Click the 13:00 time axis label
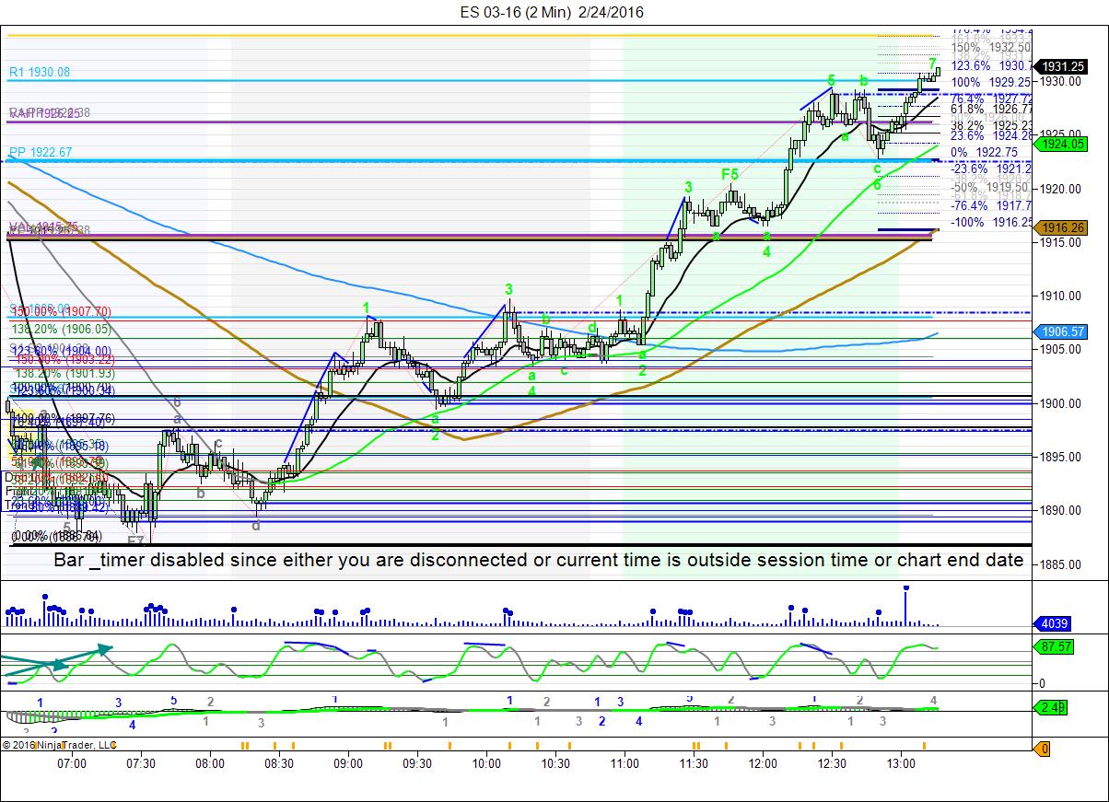Screen dimensions: 1109x802 [901, 763]
